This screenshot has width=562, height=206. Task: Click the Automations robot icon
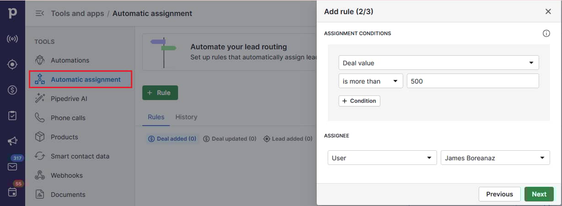(40, 60)
